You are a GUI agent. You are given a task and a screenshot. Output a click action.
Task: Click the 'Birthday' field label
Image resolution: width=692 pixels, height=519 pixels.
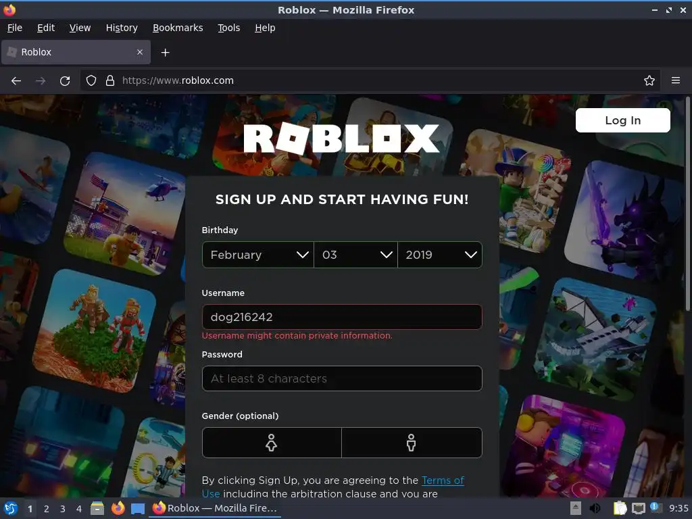[220, 230]
